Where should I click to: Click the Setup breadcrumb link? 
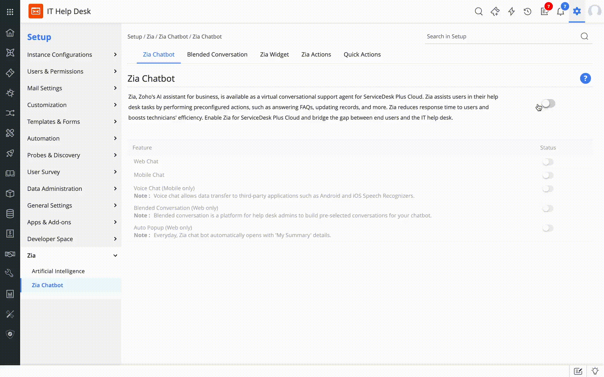tap(135, 37)
